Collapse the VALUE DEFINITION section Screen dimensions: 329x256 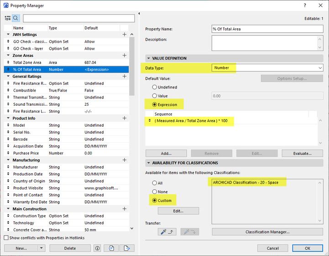[149, 58]
